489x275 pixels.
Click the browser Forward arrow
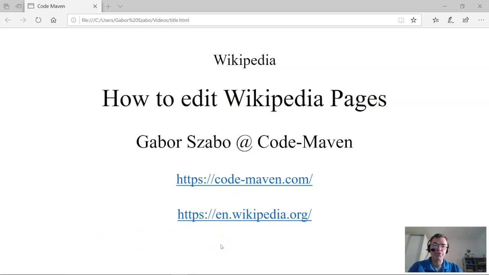tap(23, 20)
